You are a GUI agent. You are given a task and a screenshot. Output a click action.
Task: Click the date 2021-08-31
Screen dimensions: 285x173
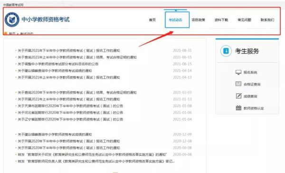coord(182,50)
